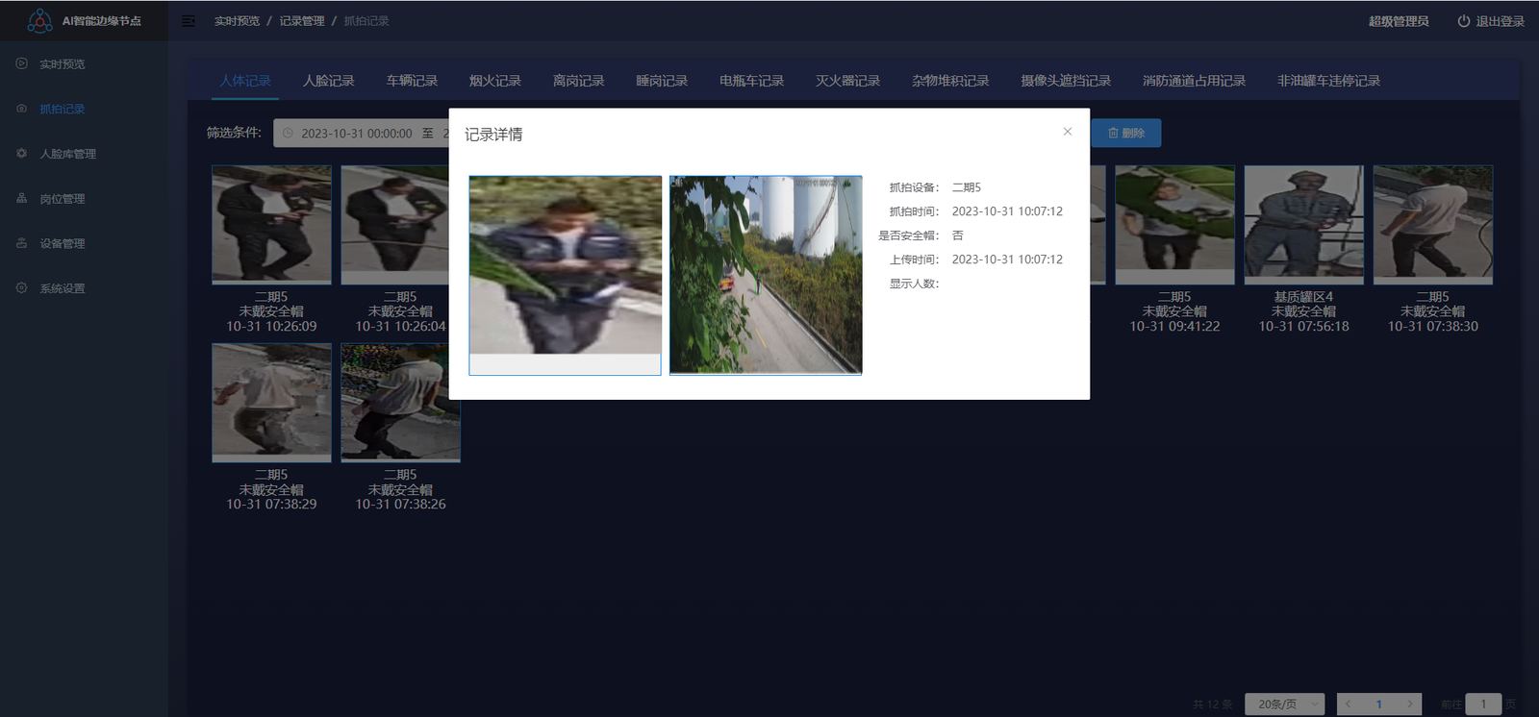Go to previous page arrow
This screenshot has width=1539, height=717.
pyautogui.click(x=1349, y=705)
